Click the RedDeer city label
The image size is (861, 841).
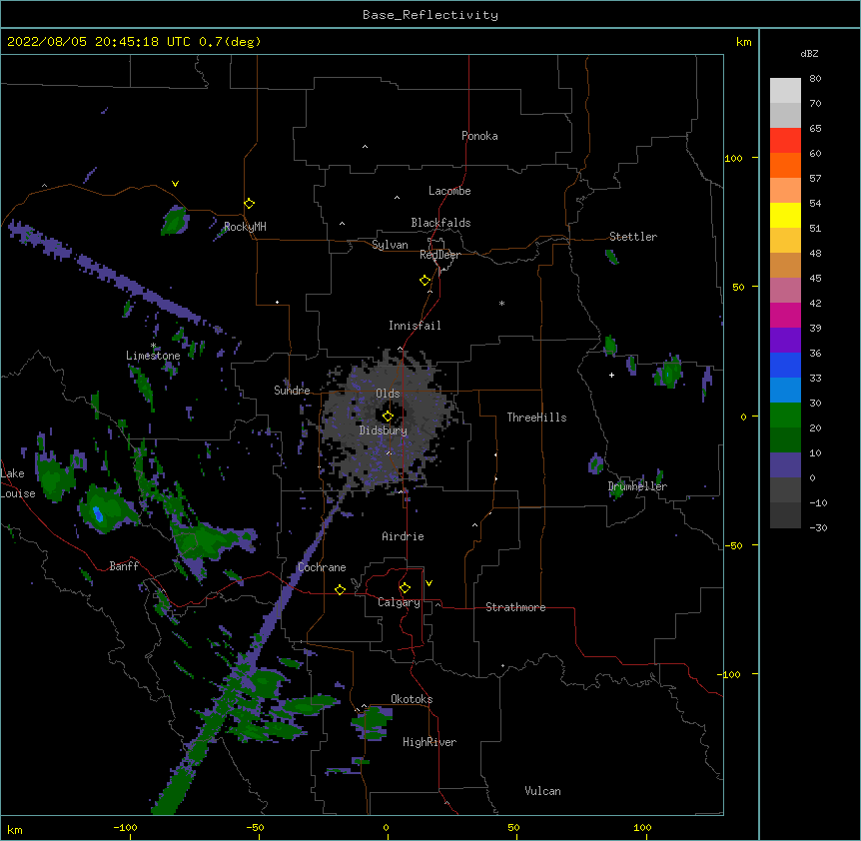[439, 255]
